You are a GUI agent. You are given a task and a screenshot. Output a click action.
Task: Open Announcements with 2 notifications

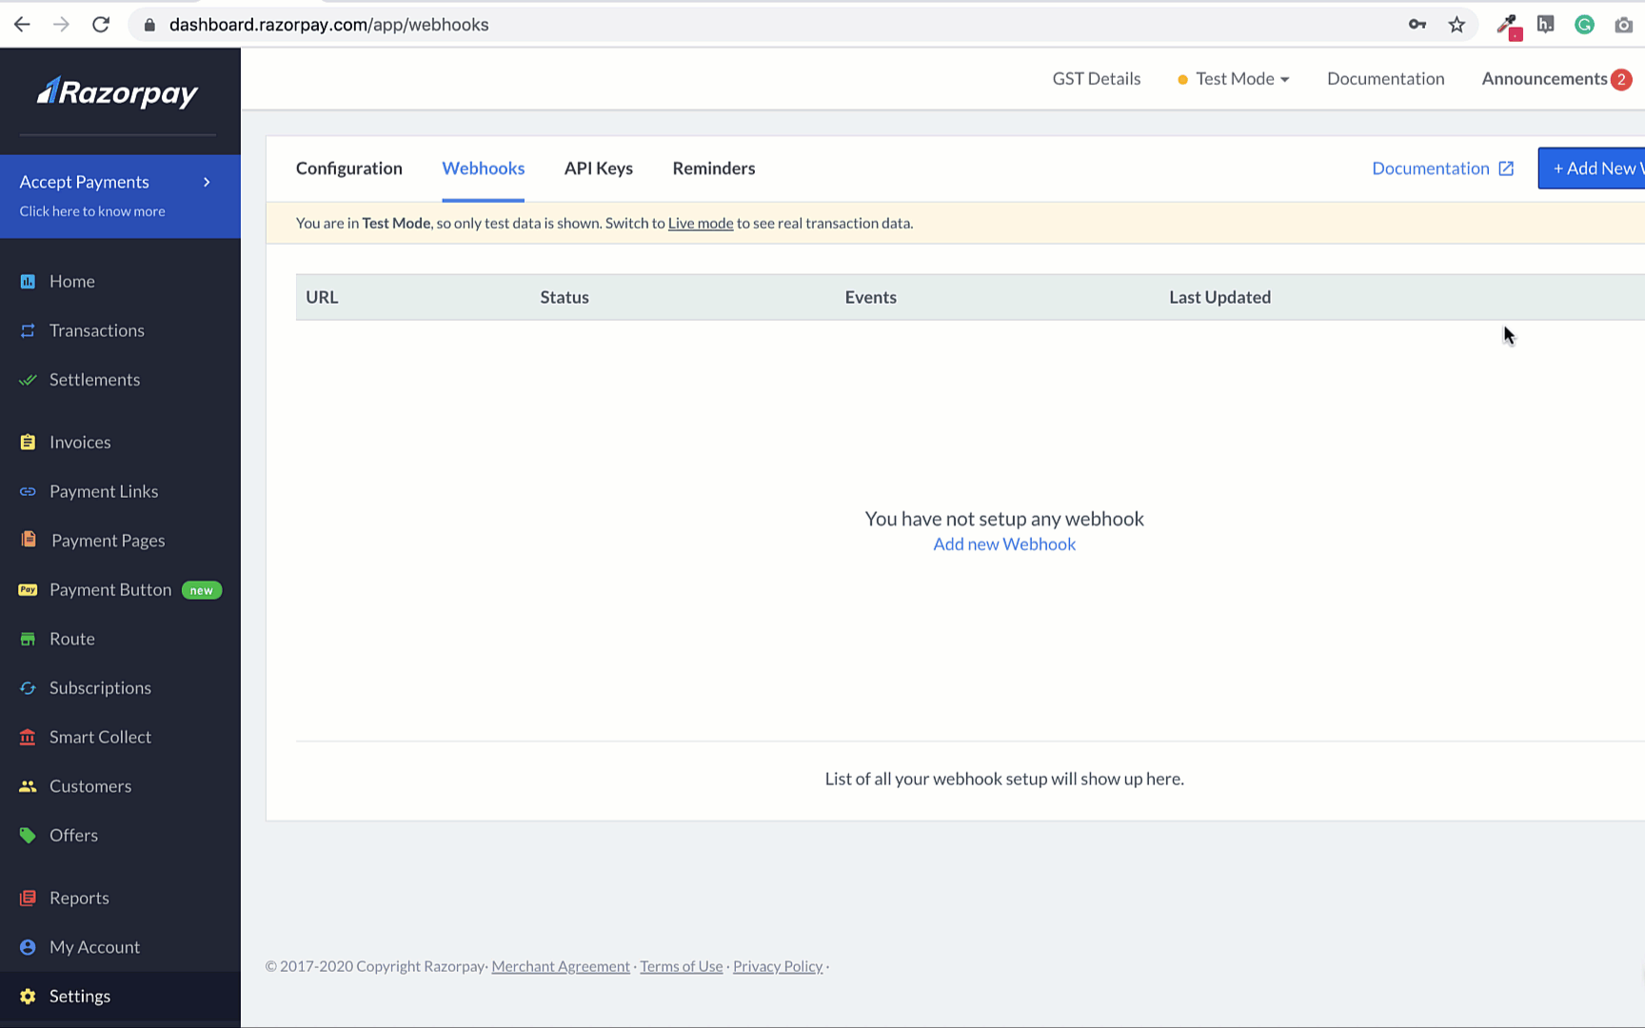click(1556, 79)
